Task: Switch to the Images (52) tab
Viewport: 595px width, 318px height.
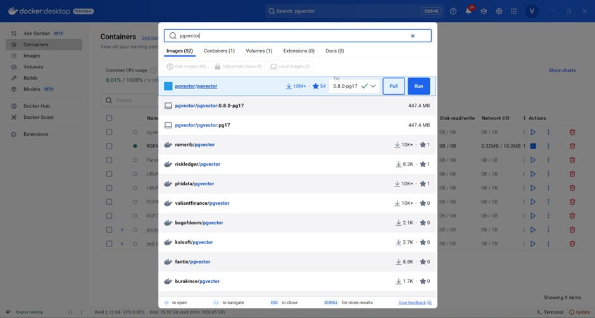Action: point(180,51)
